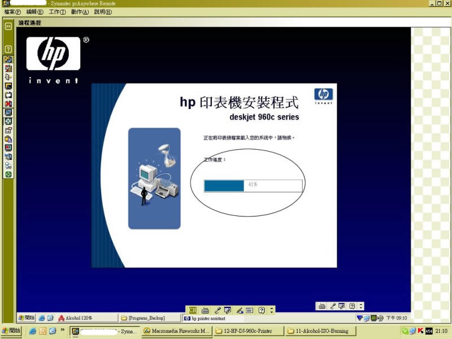Open the 檔案(F) menu
452x339 pixels.
12,12
